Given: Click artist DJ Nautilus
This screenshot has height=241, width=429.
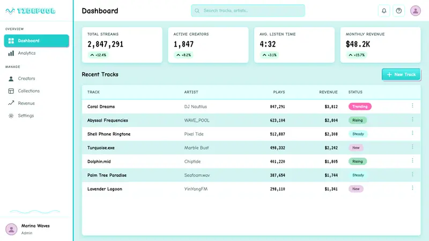Looking at the screenshot, I should 195,107.
